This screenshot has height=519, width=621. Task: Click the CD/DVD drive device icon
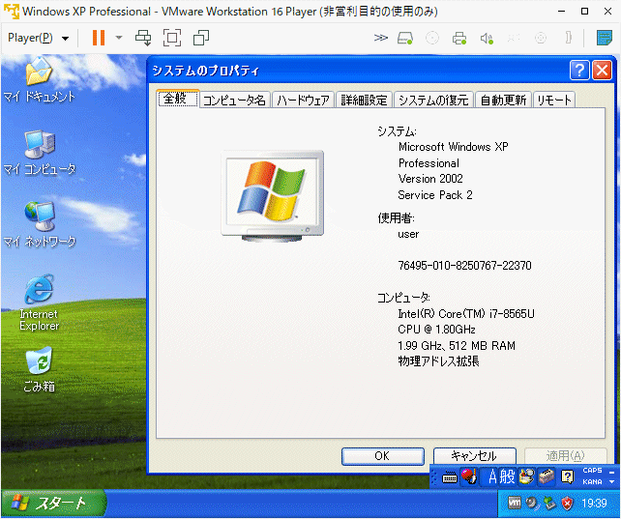click(432, 39)
